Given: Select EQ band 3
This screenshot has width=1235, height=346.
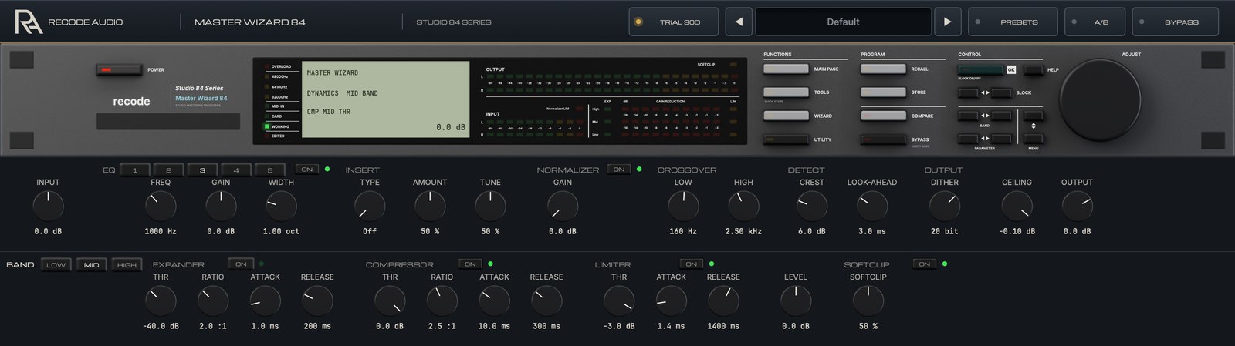Looking at the screenshot, I should [x=202, y=170].
